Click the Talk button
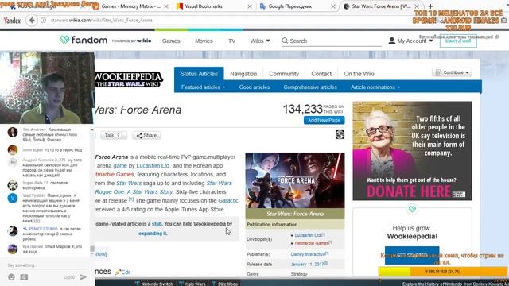This screenshot has height=286, width=509. point(113,136)
